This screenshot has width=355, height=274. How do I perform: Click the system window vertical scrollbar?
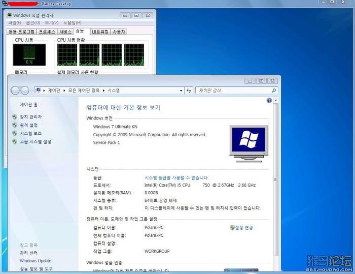(275, 179)
